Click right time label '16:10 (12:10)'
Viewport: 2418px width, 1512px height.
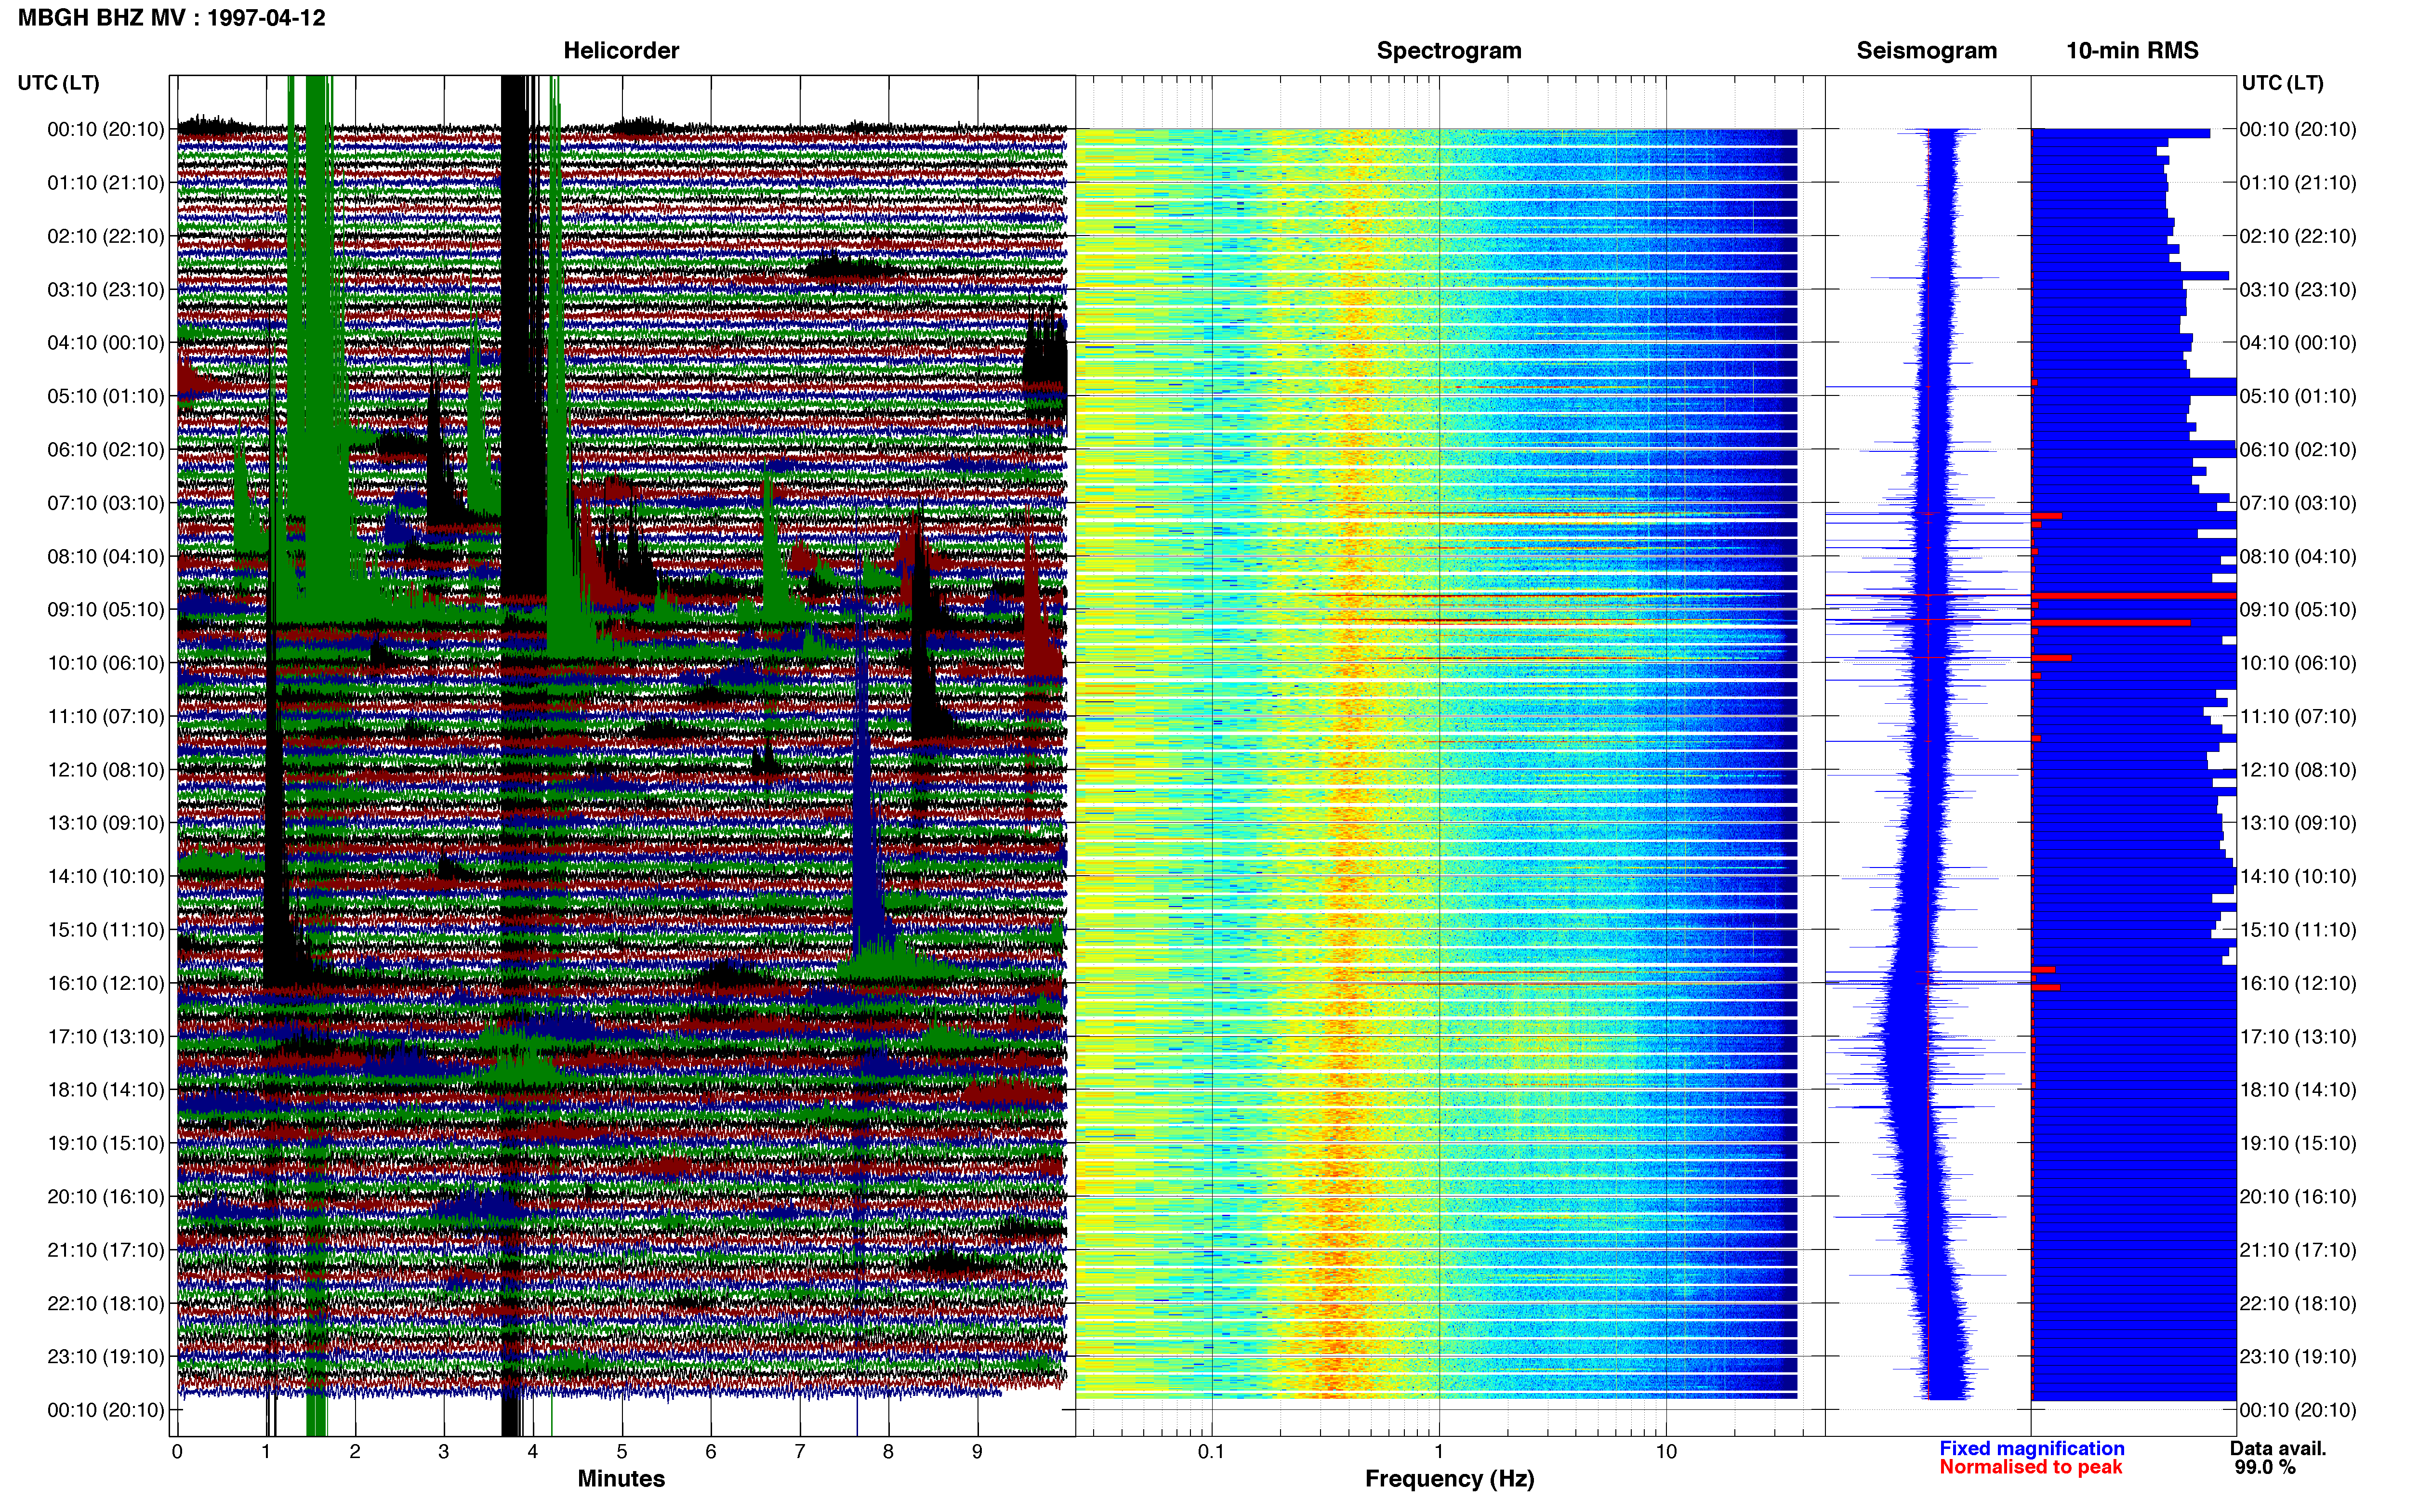[x=2298, y=983]
